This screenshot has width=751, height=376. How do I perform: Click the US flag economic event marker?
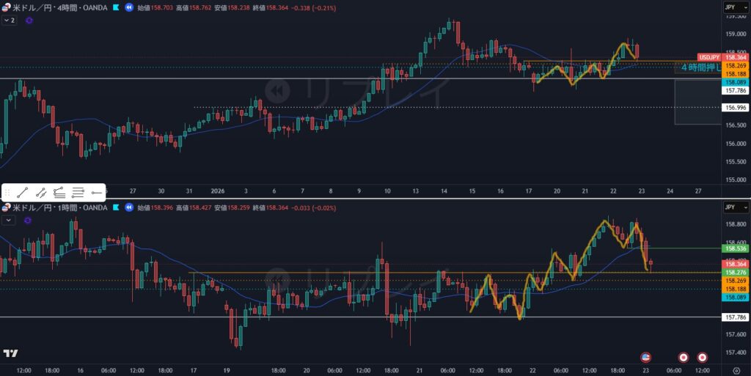[x=645, y=357]
